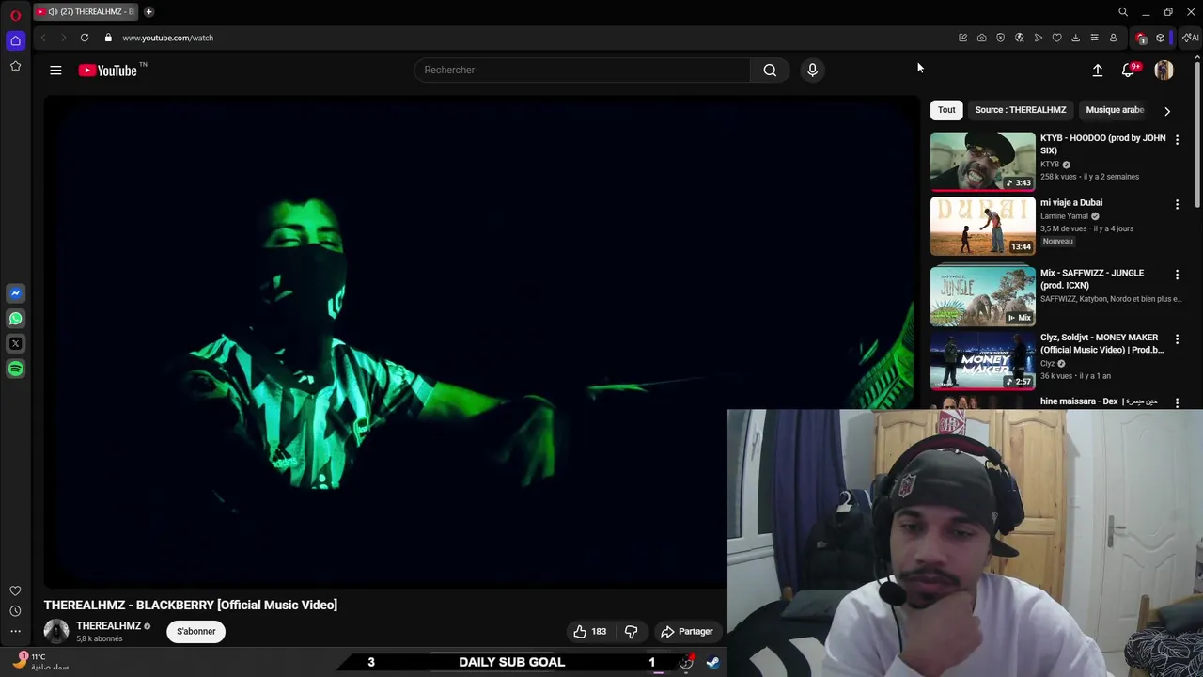
Task: Go back to the previous page
Action: (x=43, y=38)
